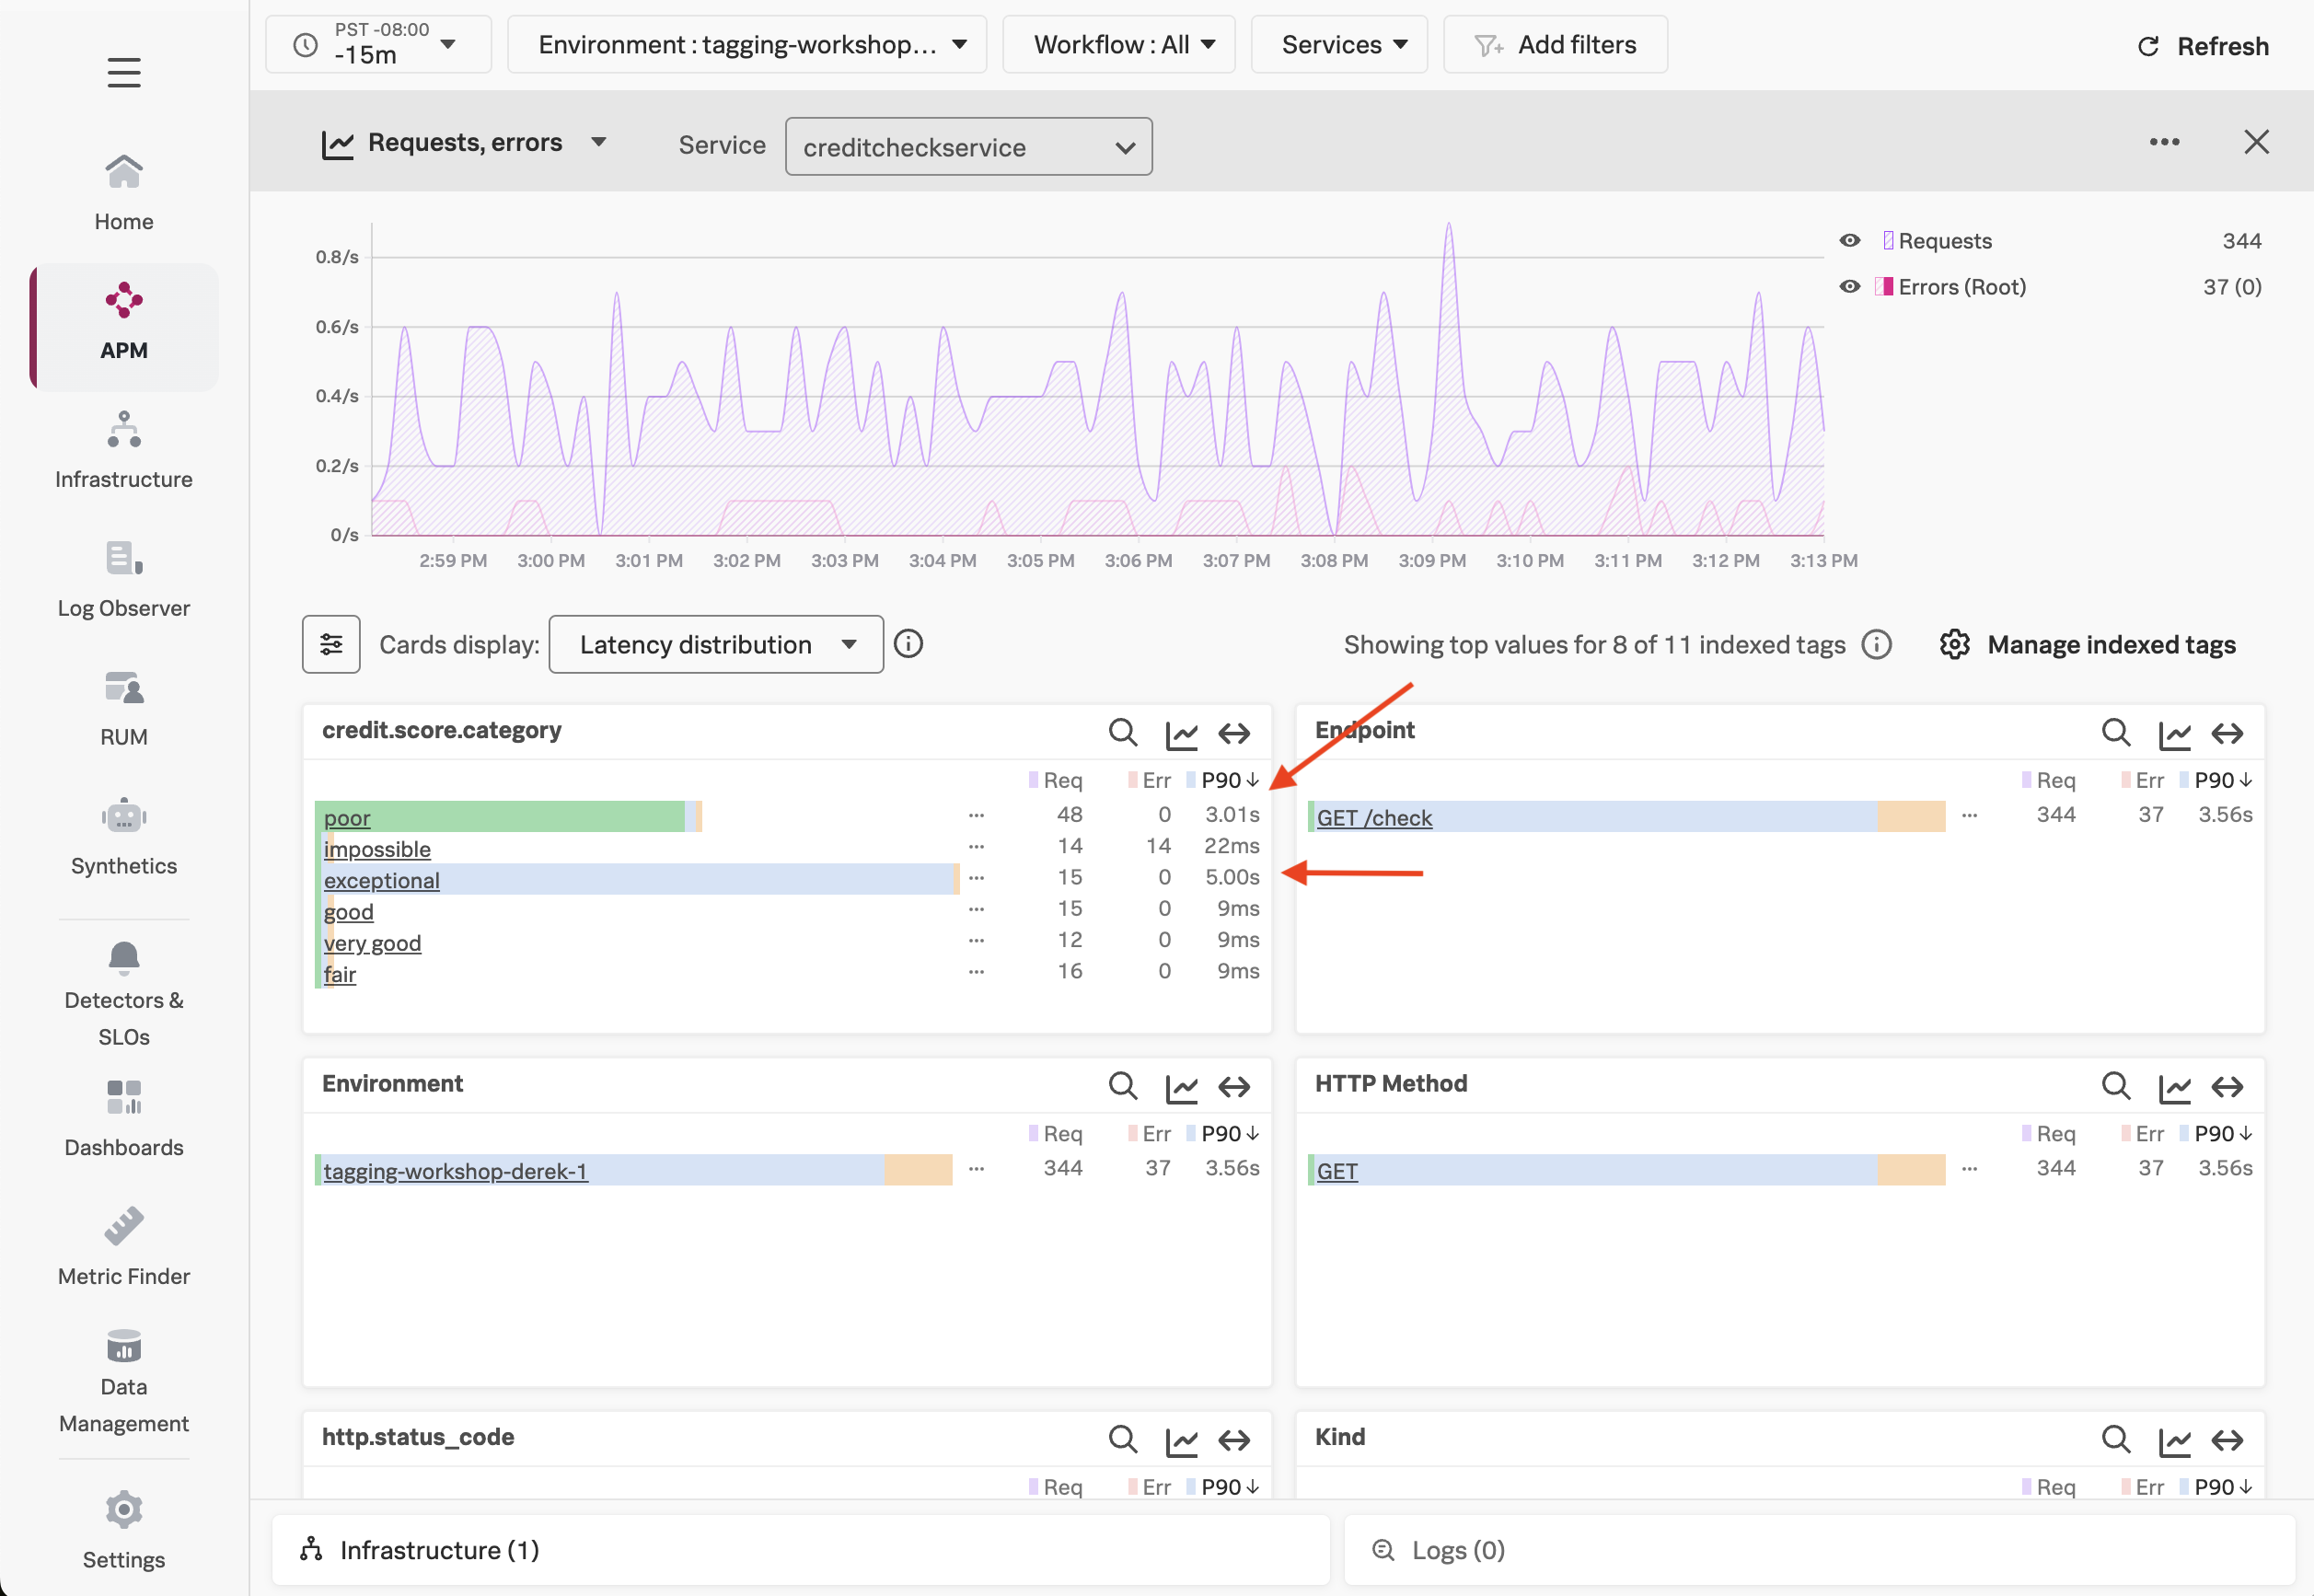Hide the Requests series in the chart legend

pyautogui.click(x=1849, y=240)
